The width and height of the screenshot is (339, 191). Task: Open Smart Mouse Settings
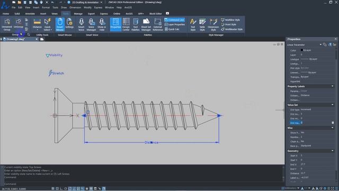pos(69,23)
